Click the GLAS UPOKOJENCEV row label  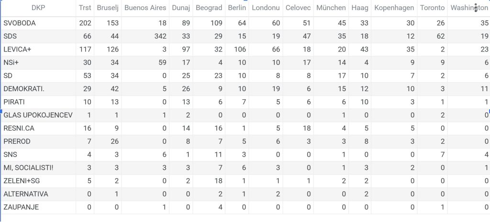point(38,115)
